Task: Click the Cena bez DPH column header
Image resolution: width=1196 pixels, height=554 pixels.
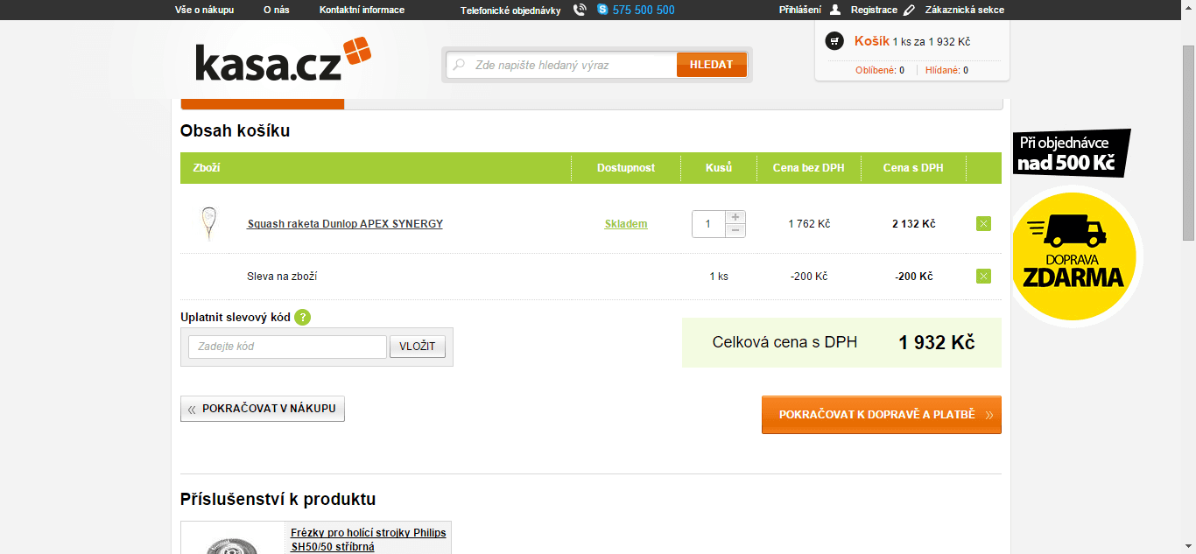Action: click(x=809, y=168)
